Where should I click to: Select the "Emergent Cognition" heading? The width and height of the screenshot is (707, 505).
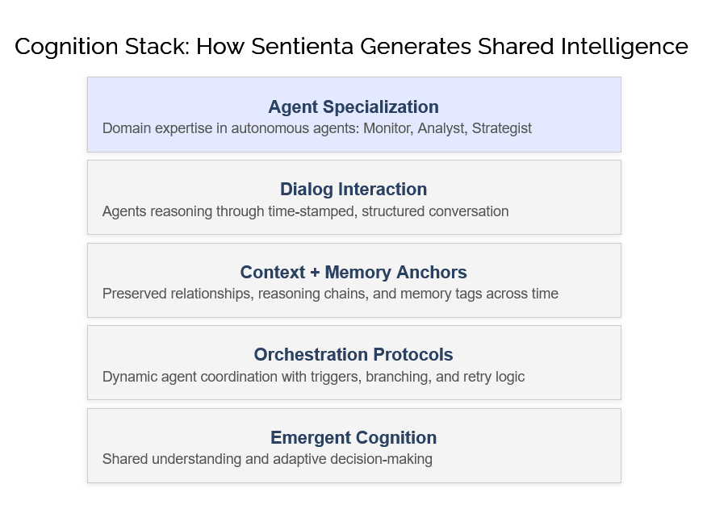pyautogui.click(x=353, y=437)
